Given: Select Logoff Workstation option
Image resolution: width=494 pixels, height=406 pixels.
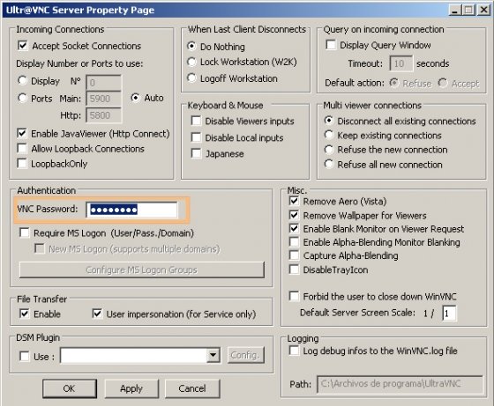Looking at the screenshot, I should (191, 78).
